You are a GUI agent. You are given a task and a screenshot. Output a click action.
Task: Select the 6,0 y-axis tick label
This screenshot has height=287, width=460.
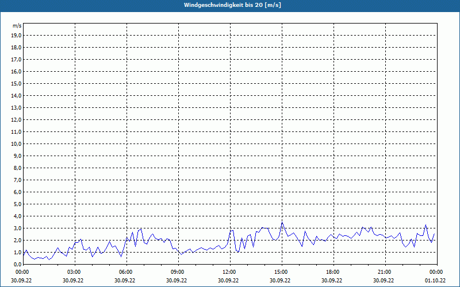pyautogui.click(x=18, y=192)
